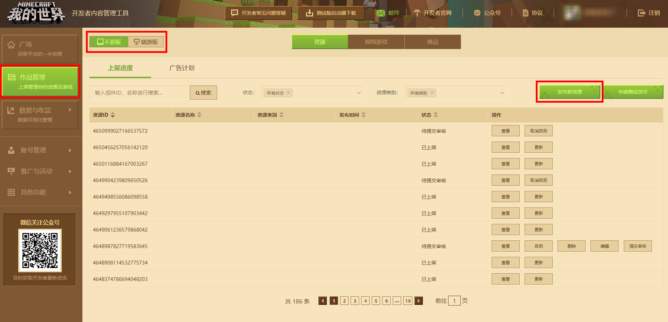The width and height of the screenshot is (668, 322).
Task: Click 更新 for resource 4648374786694048203
Action: 538,279
